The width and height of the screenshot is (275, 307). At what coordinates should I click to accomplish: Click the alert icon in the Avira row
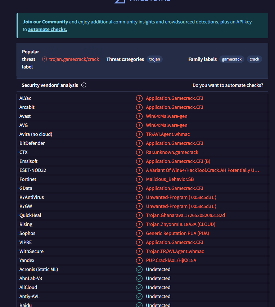pos(139,134)
